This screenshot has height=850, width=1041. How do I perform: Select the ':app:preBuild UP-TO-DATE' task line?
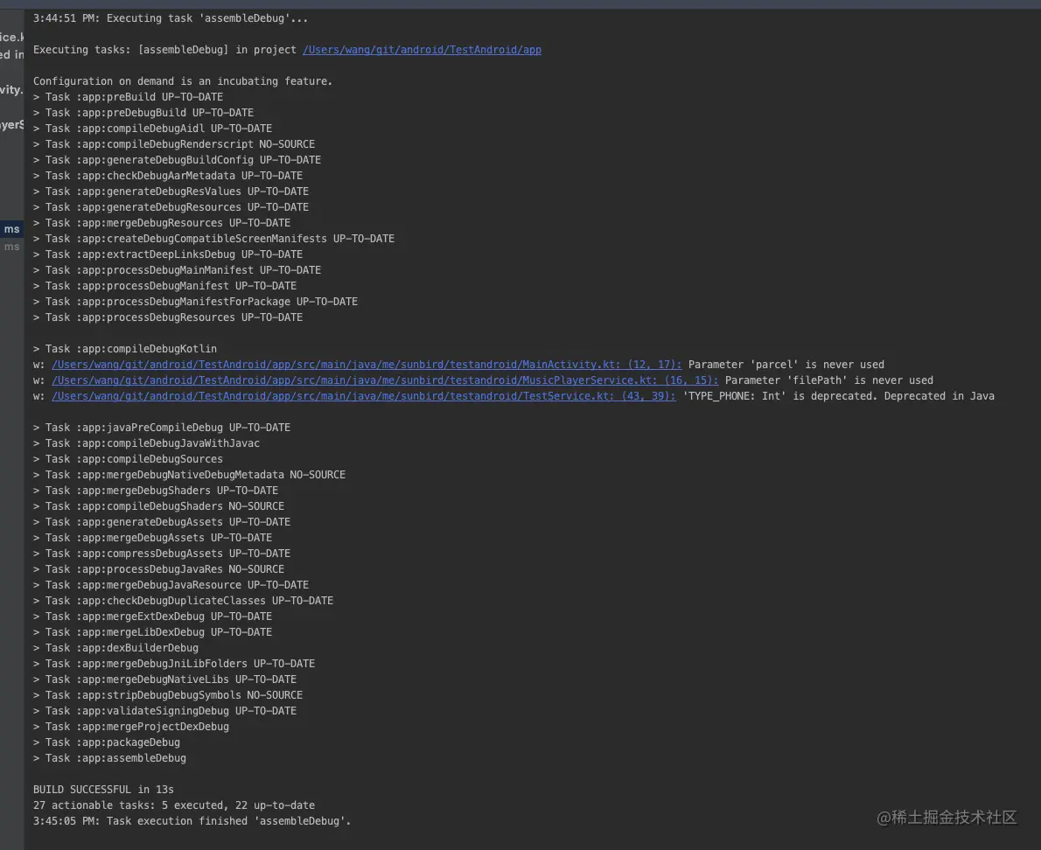tap(128, 97)
